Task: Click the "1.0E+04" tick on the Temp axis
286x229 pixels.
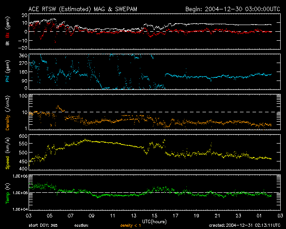Action: coord(20,209)
